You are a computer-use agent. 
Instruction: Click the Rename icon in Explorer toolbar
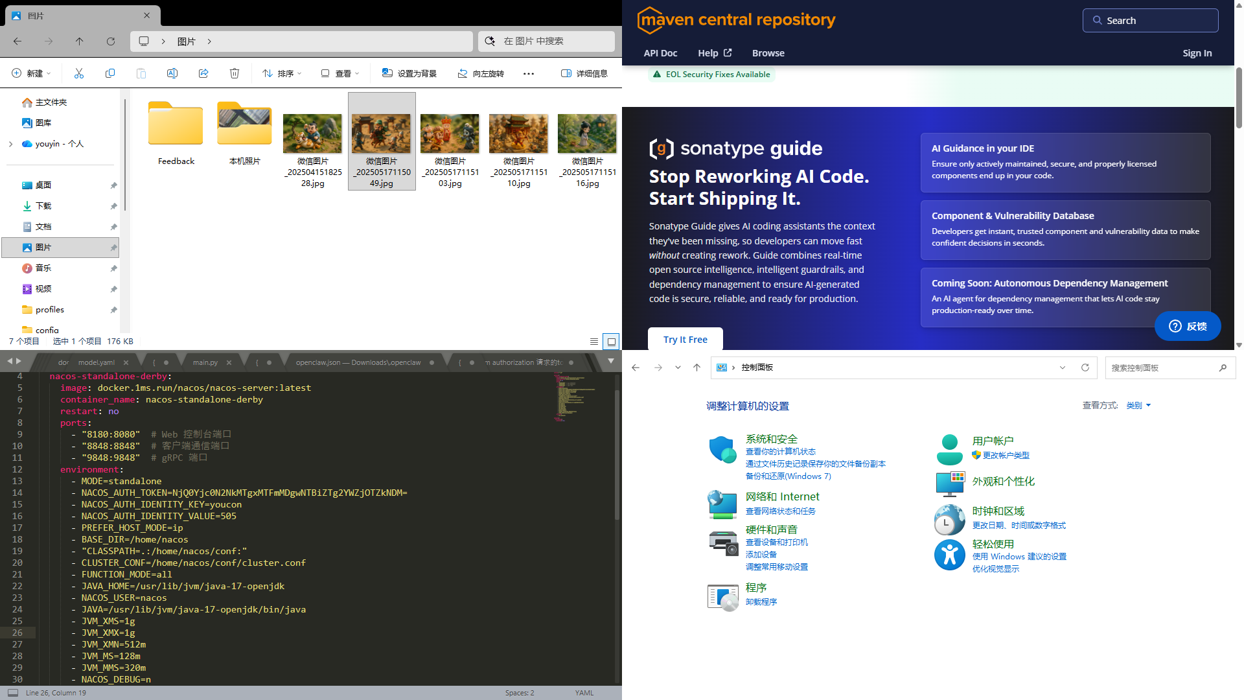(172, 73)
